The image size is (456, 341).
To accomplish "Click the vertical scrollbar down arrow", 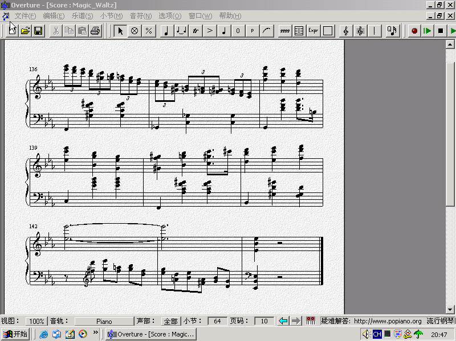I will pos(450,309).
